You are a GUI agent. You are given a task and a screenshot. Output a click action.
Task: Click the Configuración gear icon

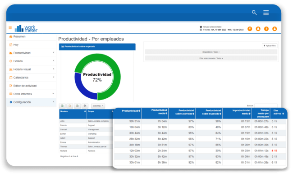click(x=11, y=102)
